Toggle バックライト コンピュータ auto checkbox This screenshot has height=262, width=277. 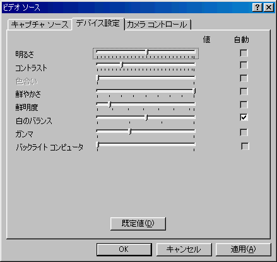(x=245, y=146)
